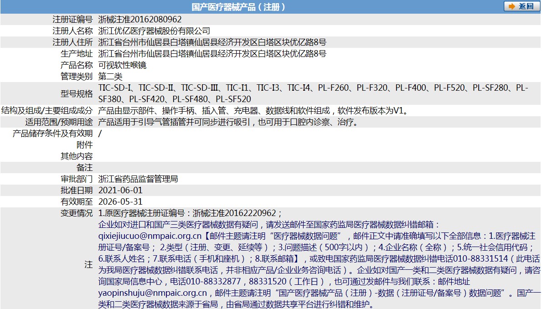Screen dimensions: 542x309
Task: Click the 变更情况 label
Action: 77,213
